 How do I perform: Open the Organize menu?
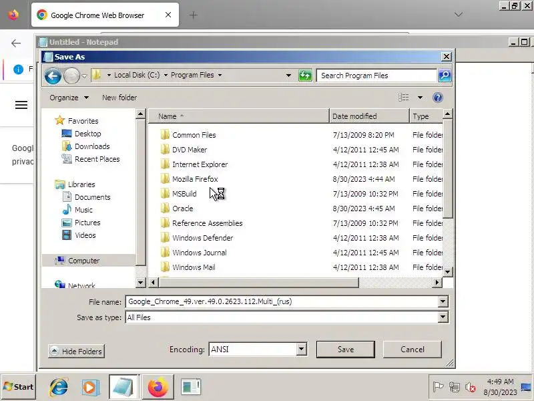(69, 98)
